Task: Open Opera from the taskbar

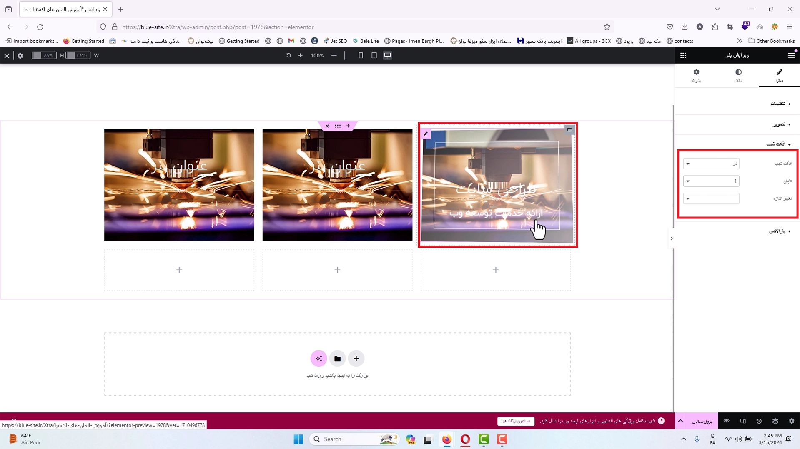Action: point(465,439)
